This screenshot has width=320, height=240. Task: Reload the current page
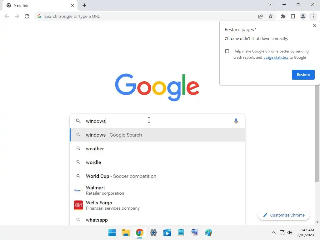point(27,16)
